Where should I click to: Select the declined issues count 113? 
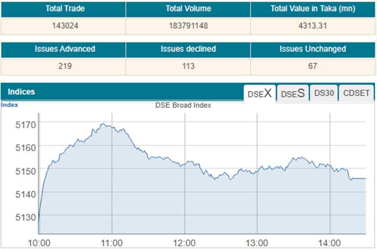(x=188, y=66)
